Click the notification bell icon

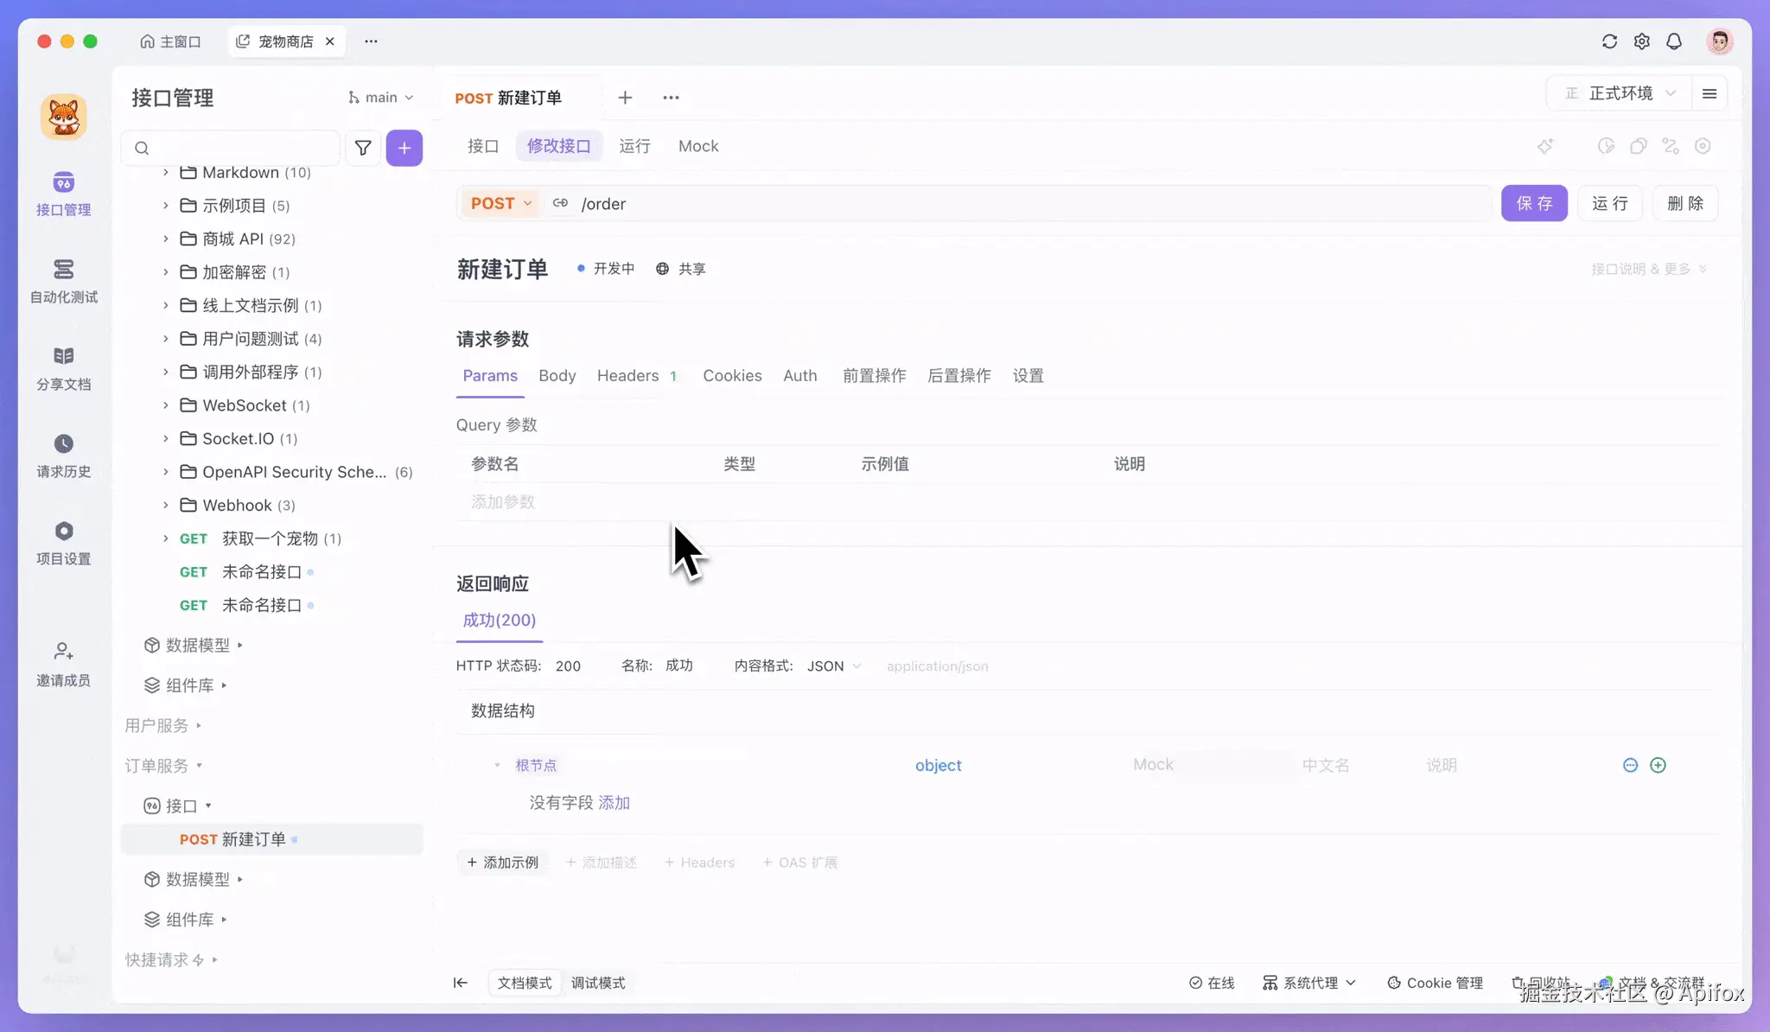(x=1674, y=41)
